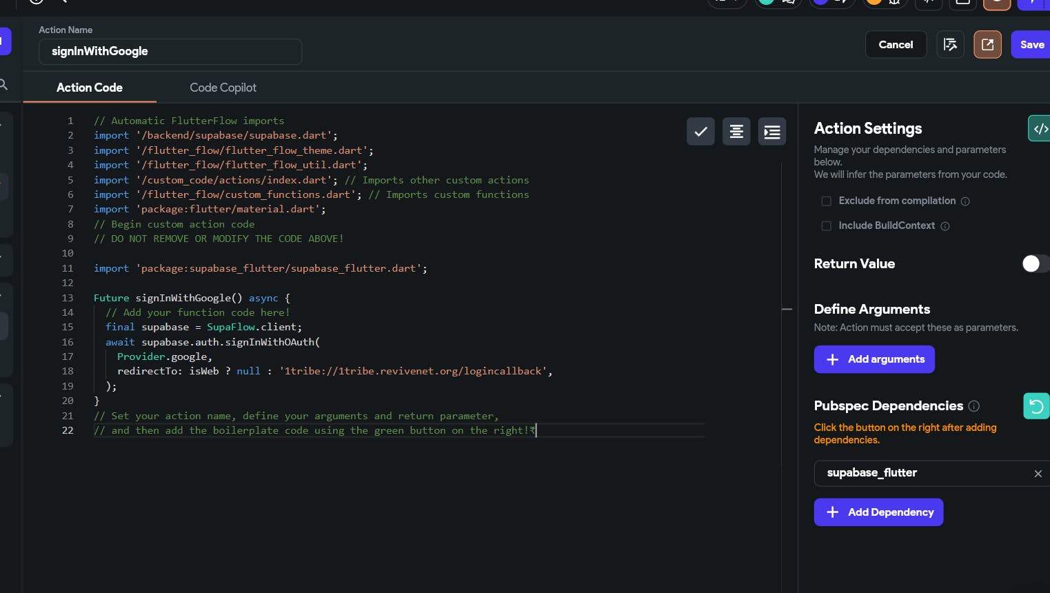1050x593 pixels.
Task: Click Pubspec Dependencies info icon
Action: coord(973,406)
